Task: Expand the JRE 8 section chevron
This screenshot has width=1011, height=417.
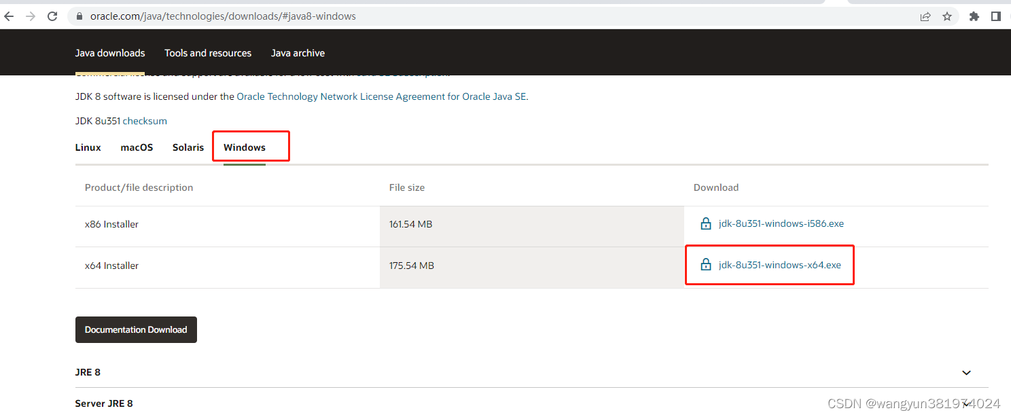Action: pos(966,373)
